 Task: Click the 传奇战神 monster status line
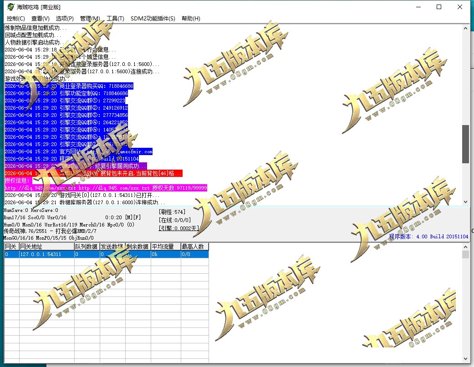tap(50, 231)
